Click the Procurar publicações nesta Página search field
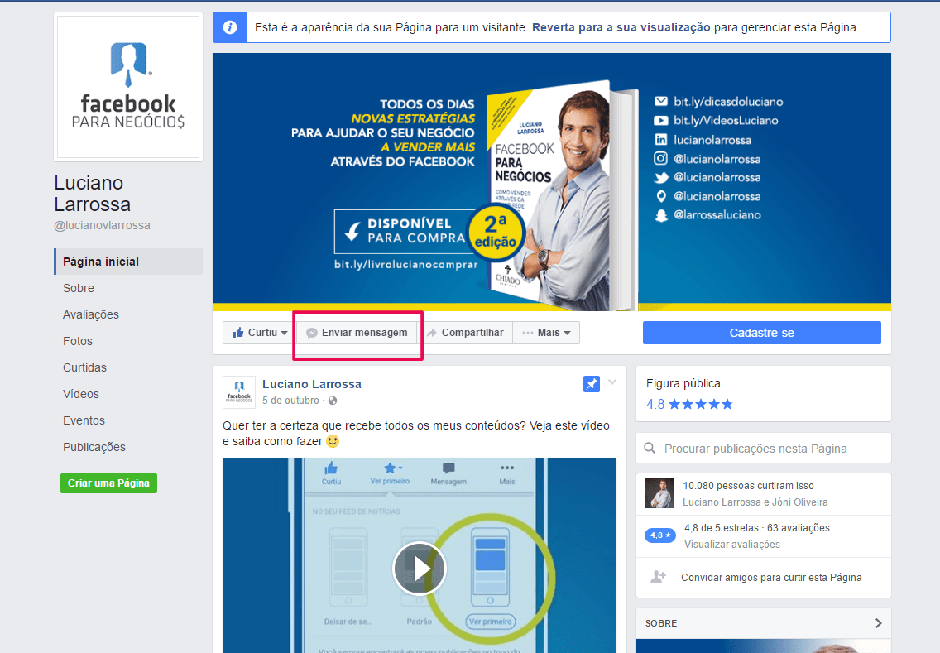The height and width of the screenshot is (653, 940). [x=764, y=448]
